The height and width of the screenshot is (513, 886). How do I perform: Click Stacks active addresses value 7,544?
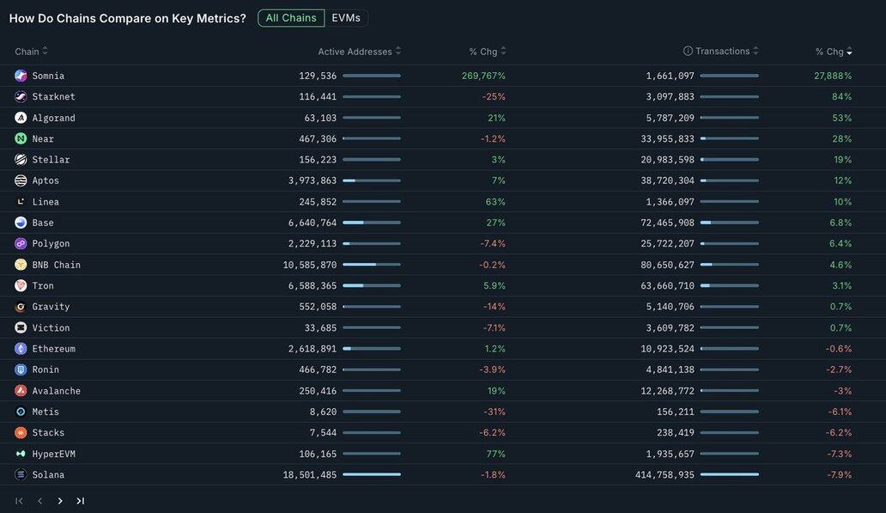tap(323, 433)
